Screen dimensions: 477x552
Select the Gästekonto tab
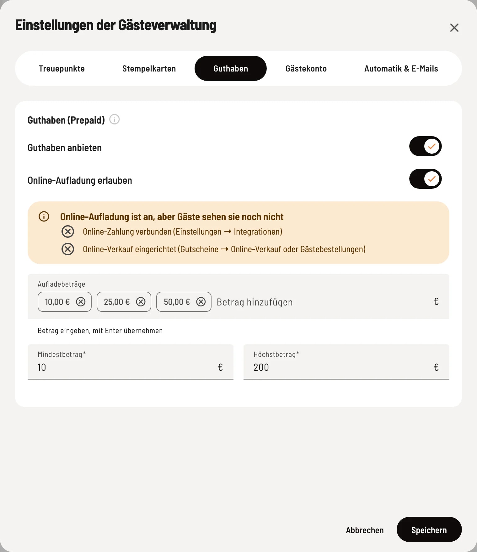point(306,68)
